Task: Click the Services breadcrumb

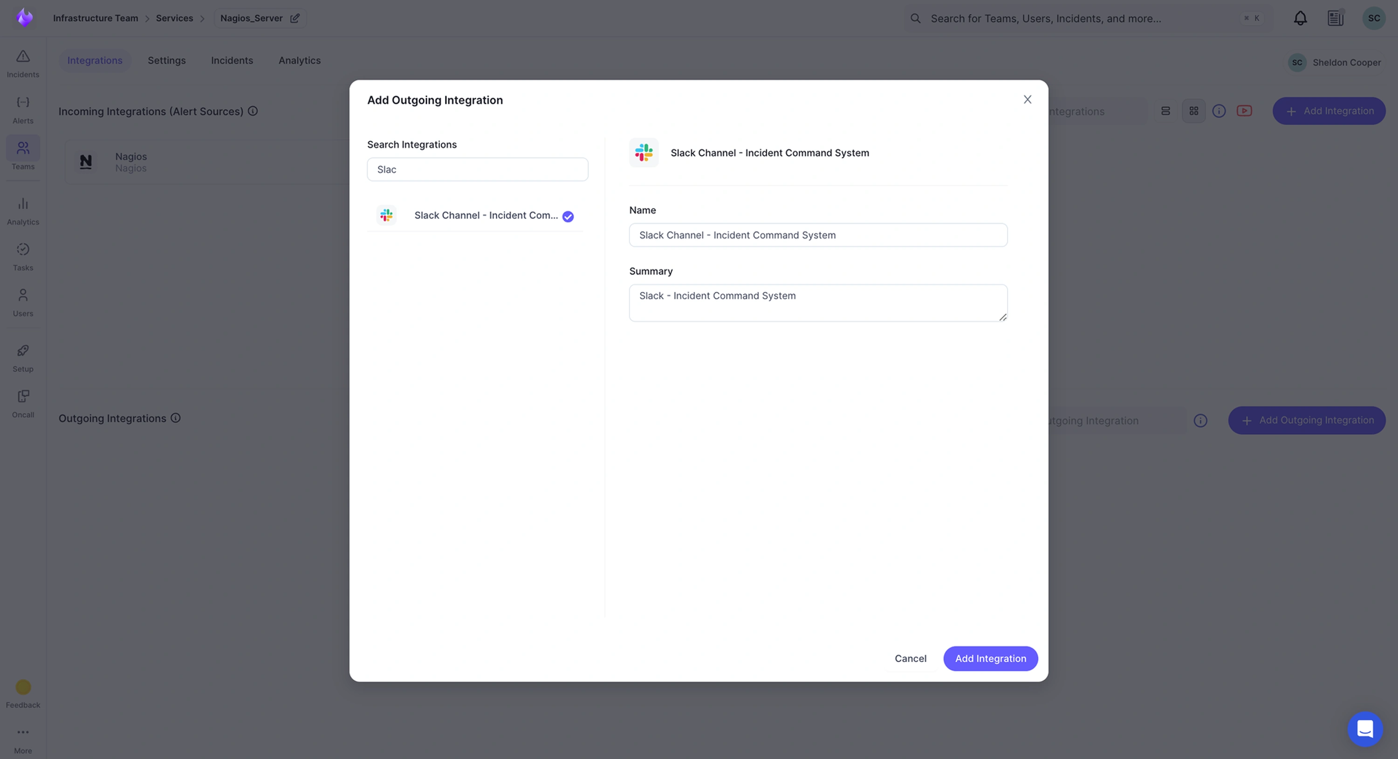Action: coord(174,19)
